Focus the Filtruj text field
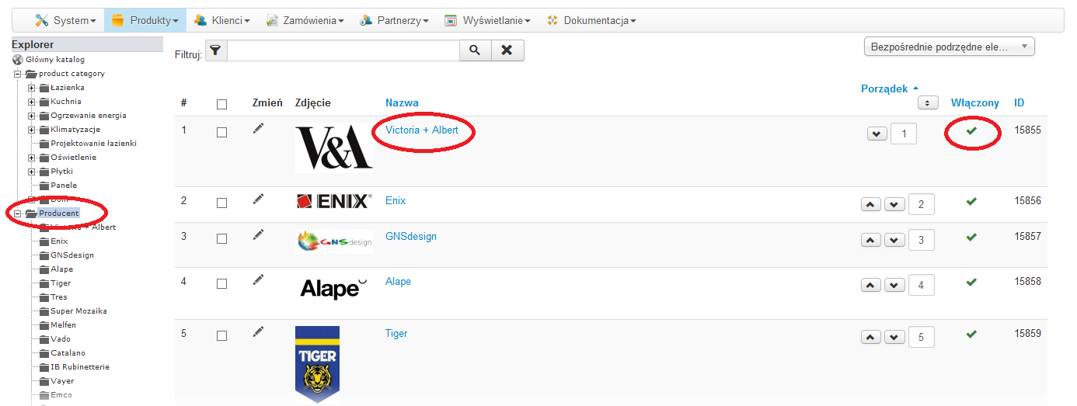 343,50
